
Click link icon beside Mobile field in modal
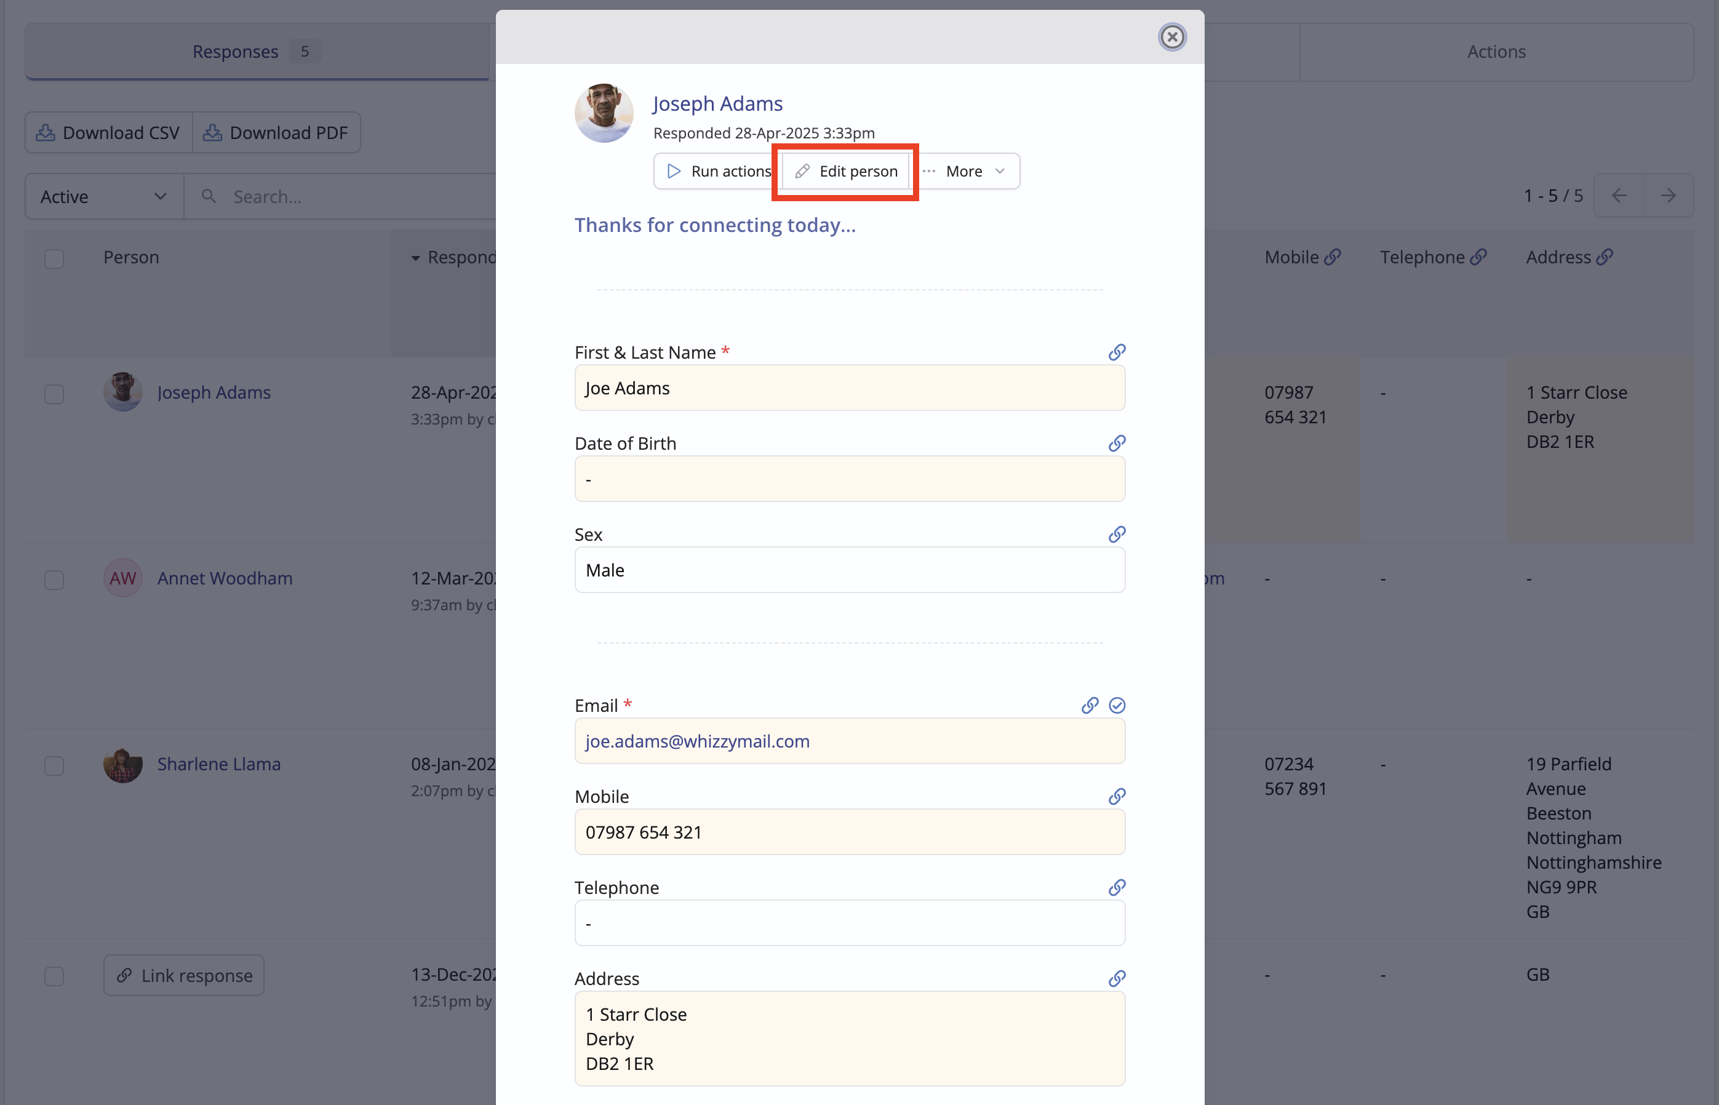[x=1116, y=796]
